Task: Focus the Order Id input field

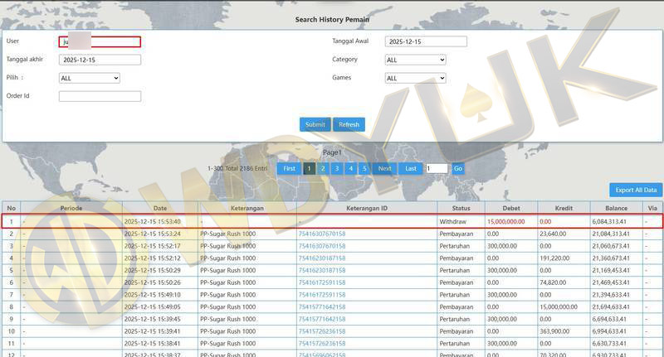Action: [100, 96]
